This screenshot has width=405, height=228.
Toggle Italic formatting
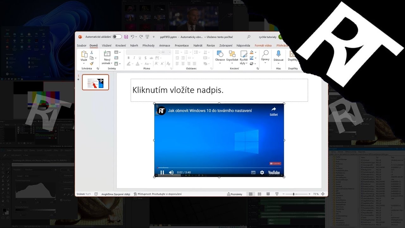134,58
